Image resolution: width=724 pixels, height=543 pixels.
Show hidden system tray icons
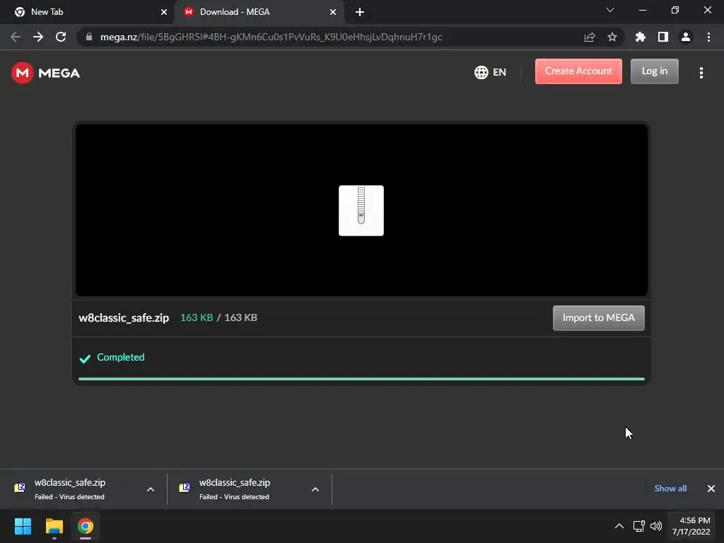pyautogui.click(x=619, y=526)
